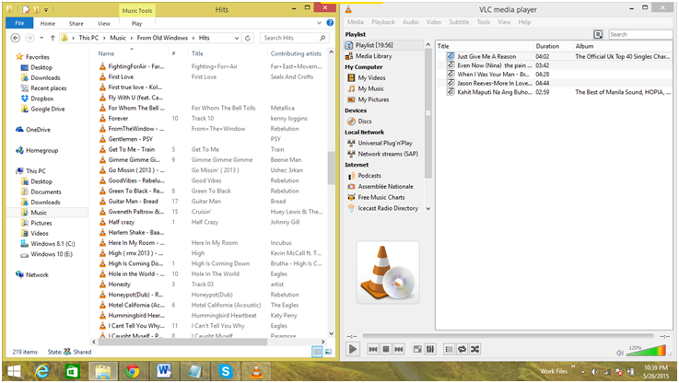Open Discs under Devices
The image size is (679, 383).
364,121
